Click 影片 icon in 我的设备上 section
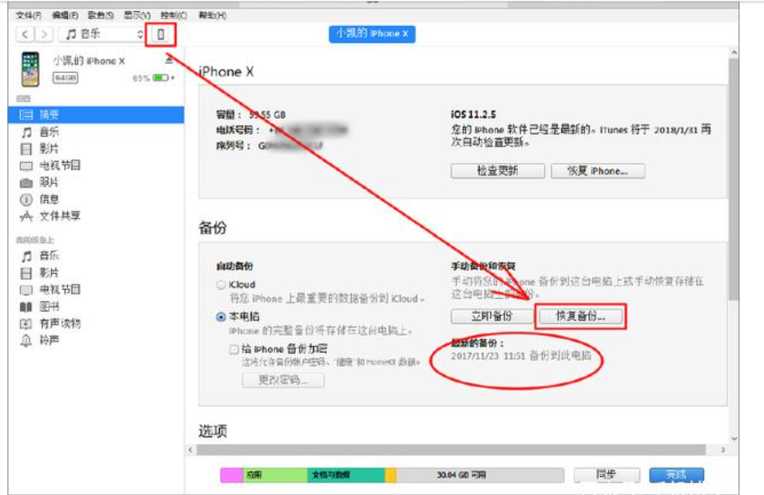The image size is (764, 495). tap(26, 273)
